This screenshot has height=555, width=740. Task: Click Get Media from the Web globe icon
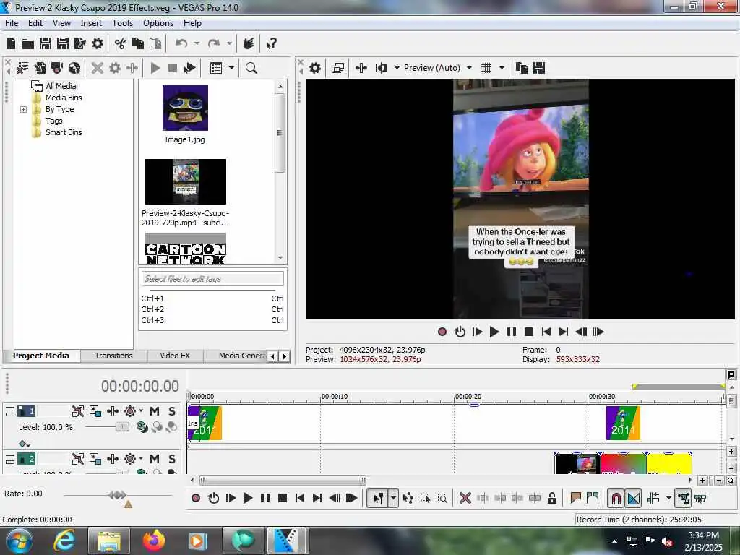74,68
